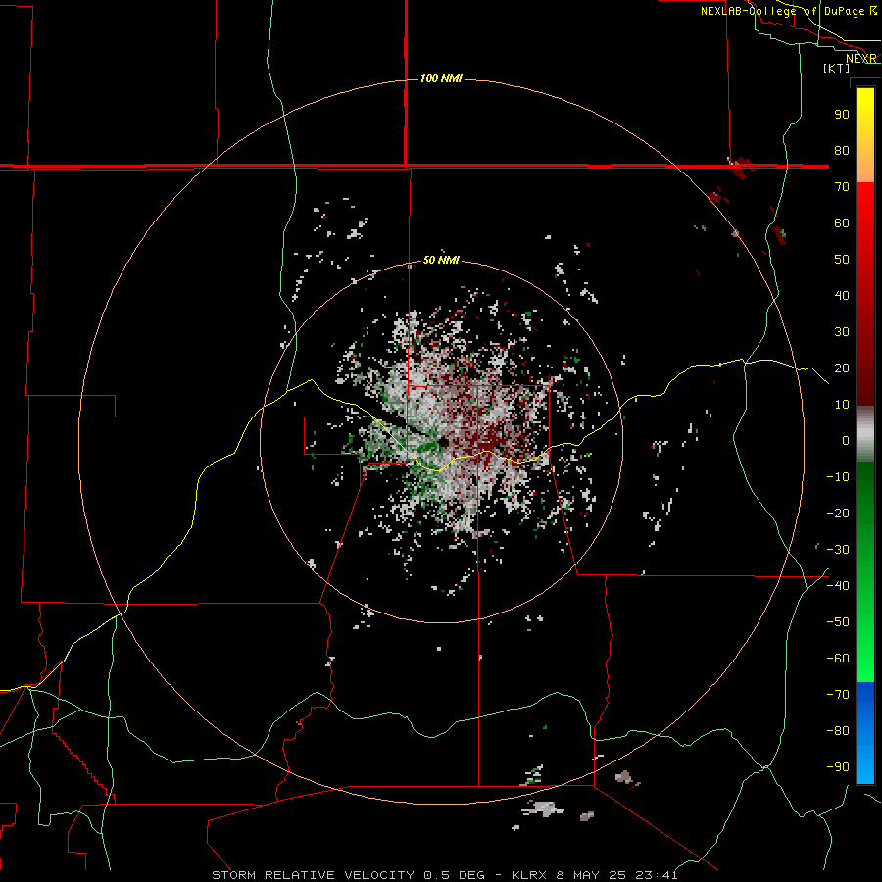This screenshot has width=882, height=882.
Task: Click the "50 NMI" range ring label
Action: pos(442,260)
